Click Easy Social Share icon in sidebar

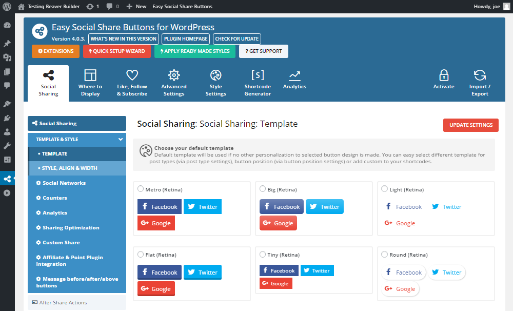[7, 179]
